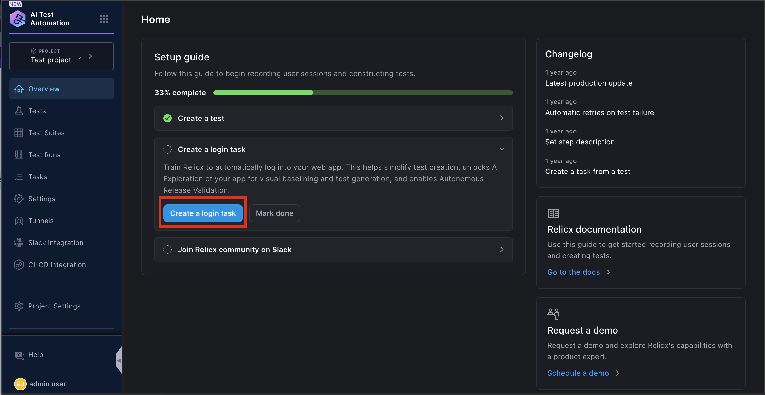Click the Test Suites grid icon
765x395 pixels.
(x=19, y=133)
